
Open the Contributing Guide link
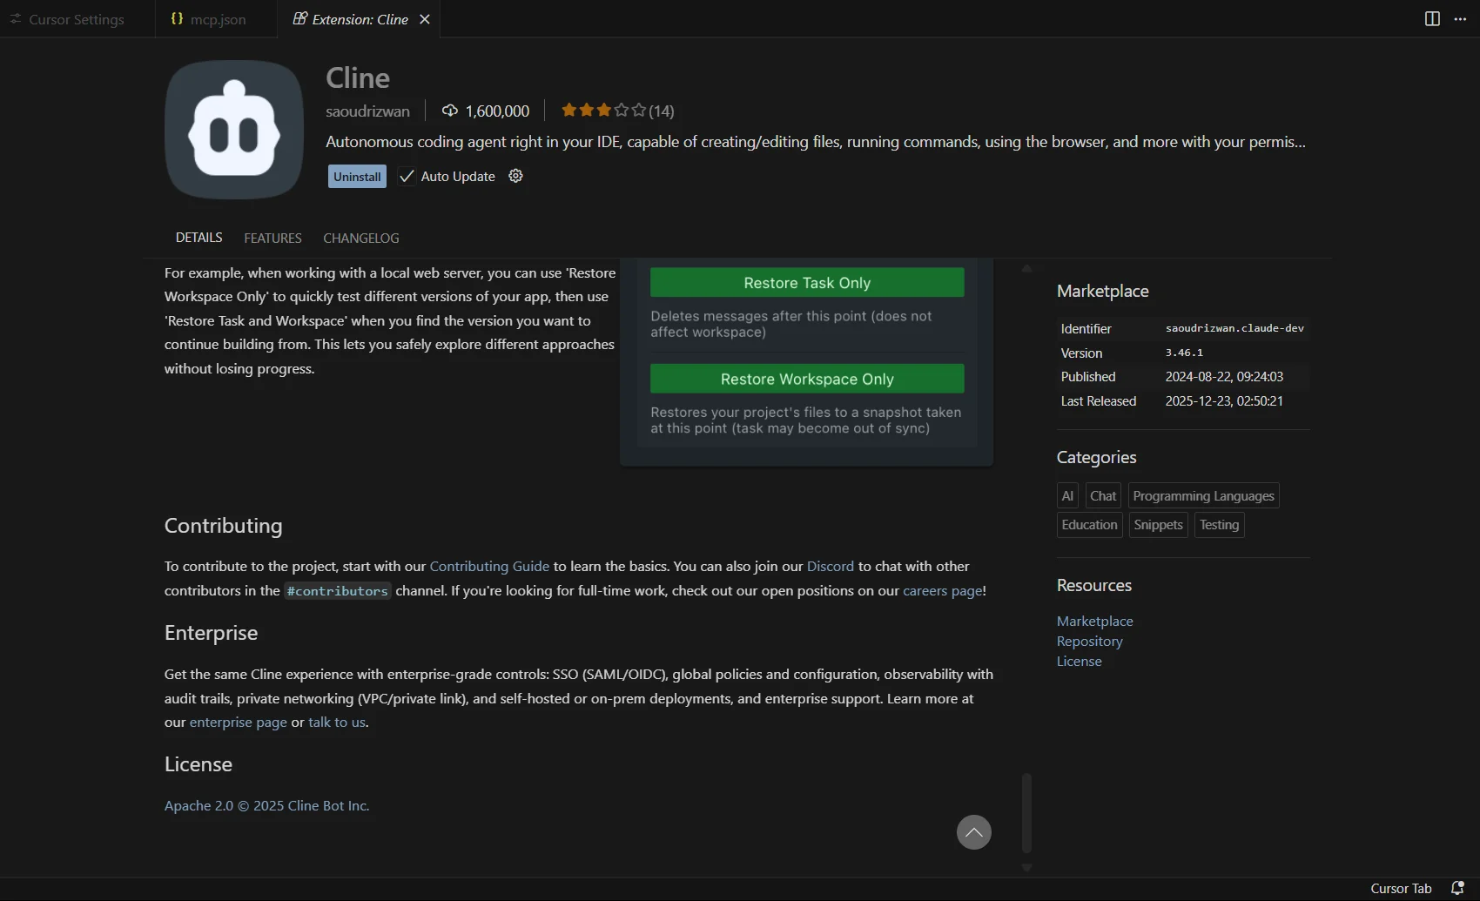[x=489, y=566]
